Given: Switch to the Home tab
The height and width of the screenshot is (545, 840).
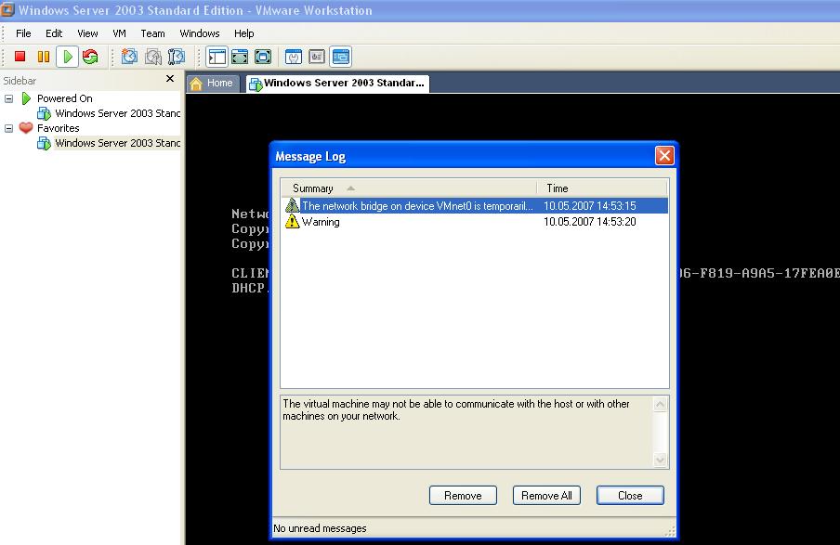Looking at the screenshot, I should tap(213, 83).
